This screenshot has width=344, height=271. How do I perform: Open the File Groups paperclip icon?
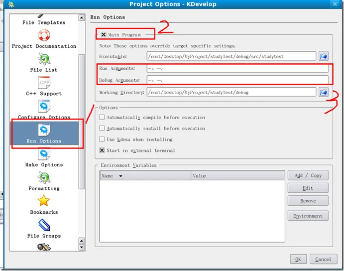click(x=44, y=225)
